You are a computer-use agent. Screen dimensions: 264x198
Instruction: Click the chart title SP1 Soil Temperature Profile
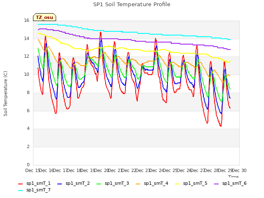(x=132, y=5)
